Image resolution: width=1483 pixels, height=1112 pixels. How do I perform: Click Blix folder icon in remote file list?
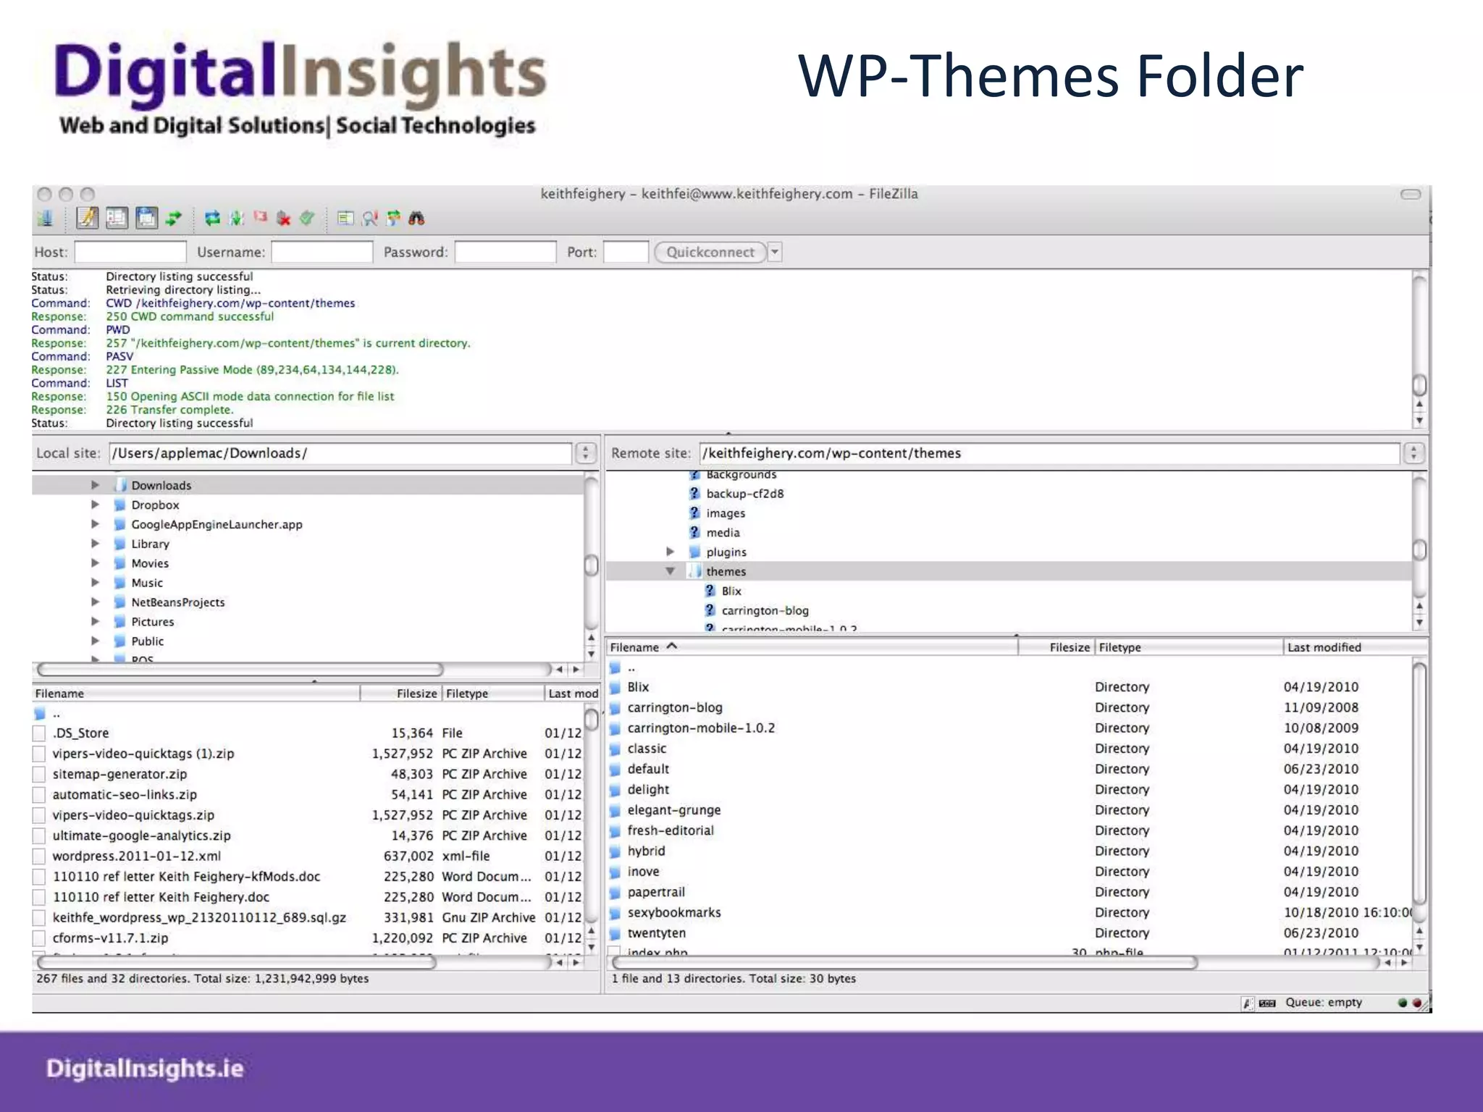[x=616, y=687]
